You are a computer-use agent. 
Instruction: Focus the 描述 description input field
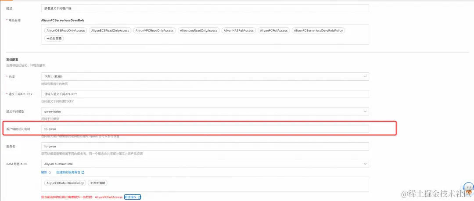[205, 8]
